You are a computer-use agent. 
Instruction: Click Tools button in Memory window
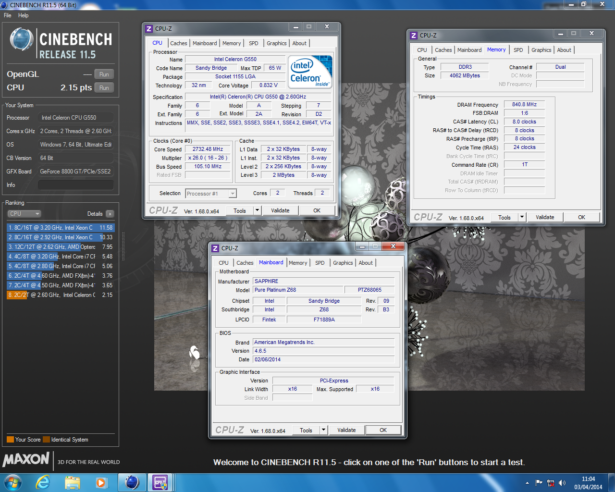click(504, 217)
